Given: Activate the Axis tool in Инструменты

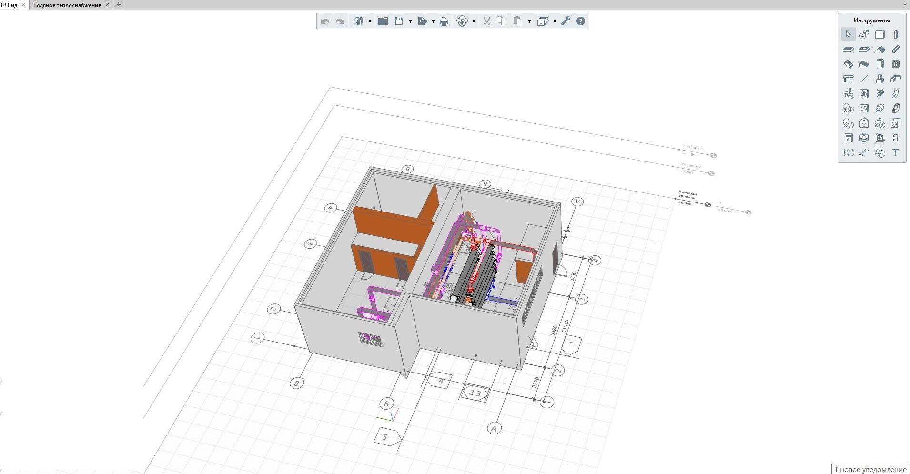Looking at the screenshot, I should [x=864, y=34].
